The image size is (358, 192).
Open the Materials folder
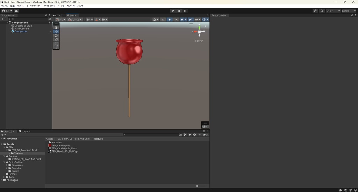[55, 142]
